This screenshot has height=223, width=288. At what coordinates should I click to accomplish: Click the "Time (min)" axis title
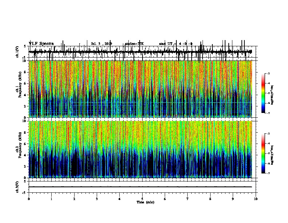click(145, 202)
